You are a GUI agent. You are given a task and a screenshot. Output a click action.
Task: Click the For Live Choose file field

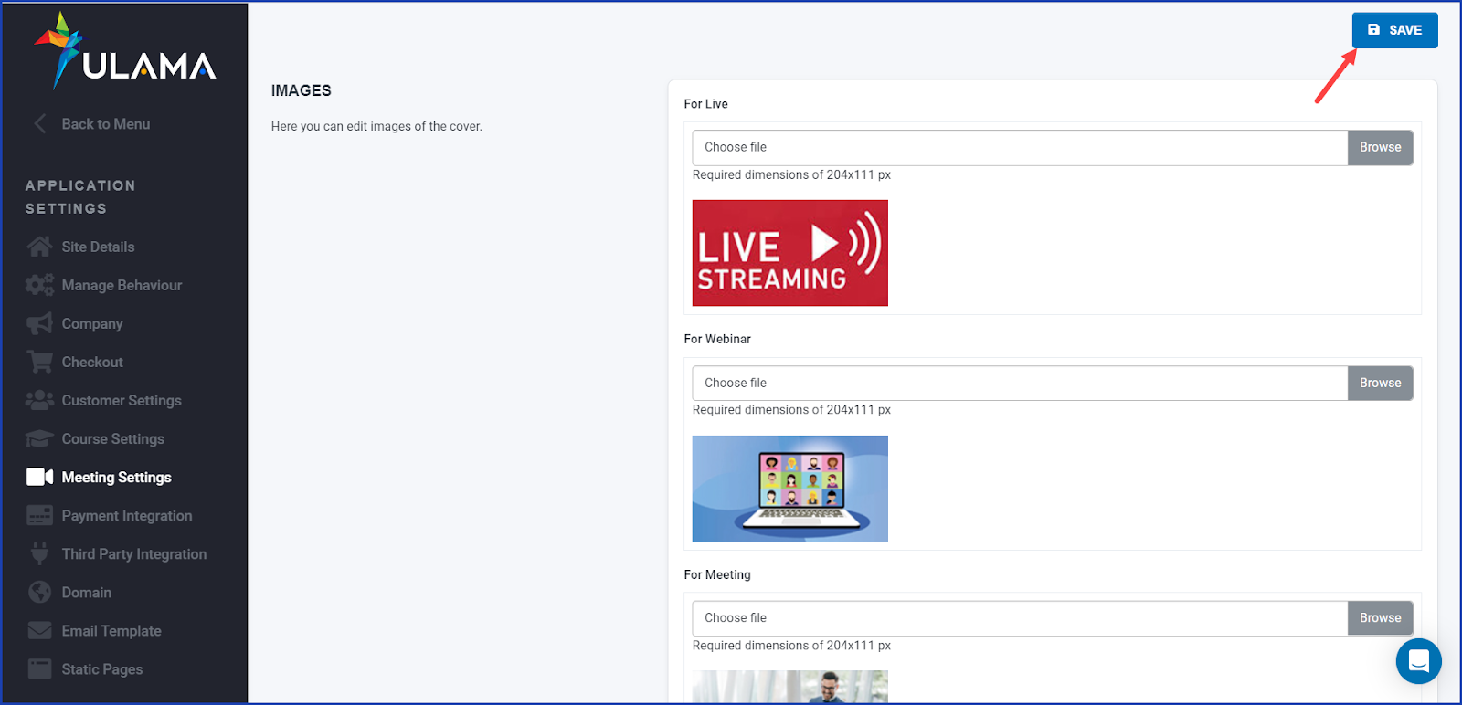coord(1020,147)
